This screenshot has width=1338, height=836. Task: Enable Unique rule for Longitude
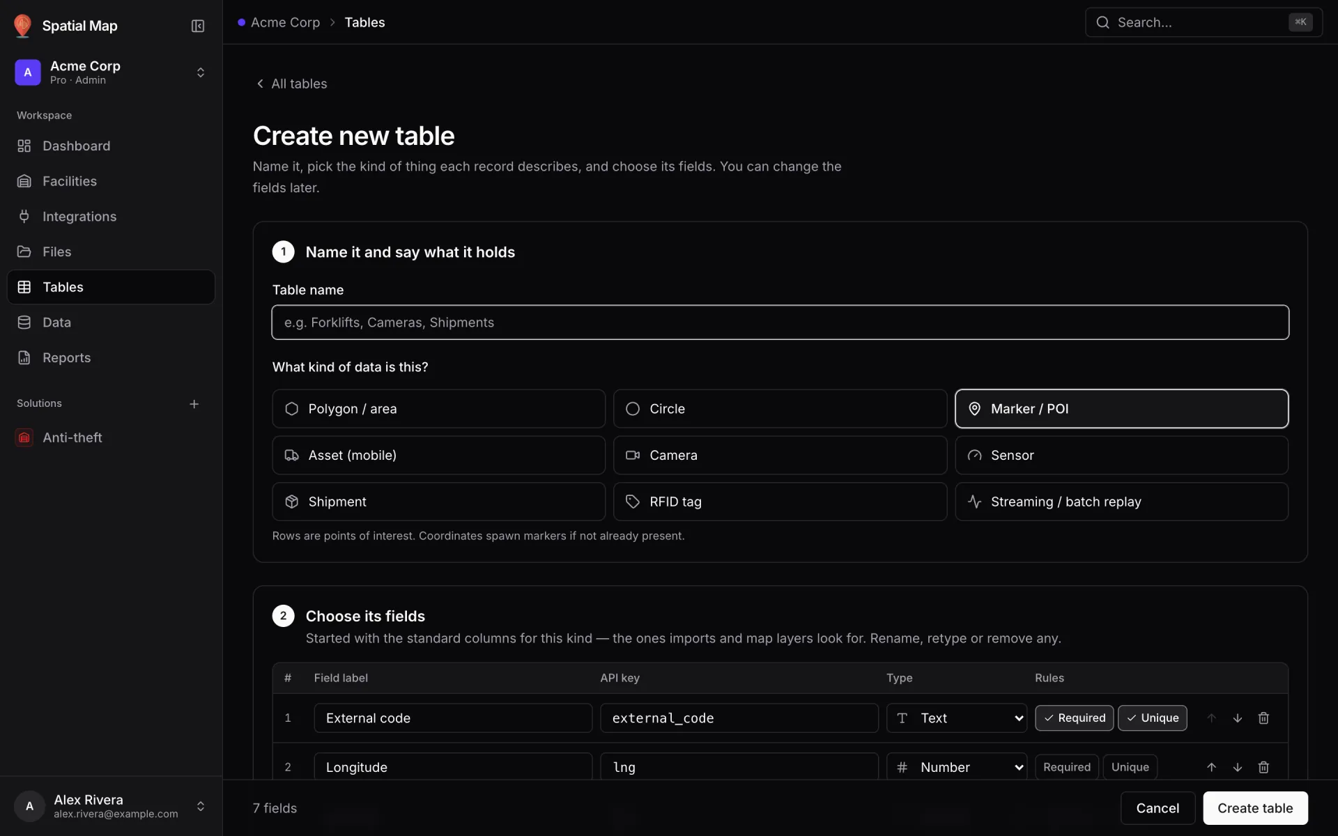[x=1130, y=767]
